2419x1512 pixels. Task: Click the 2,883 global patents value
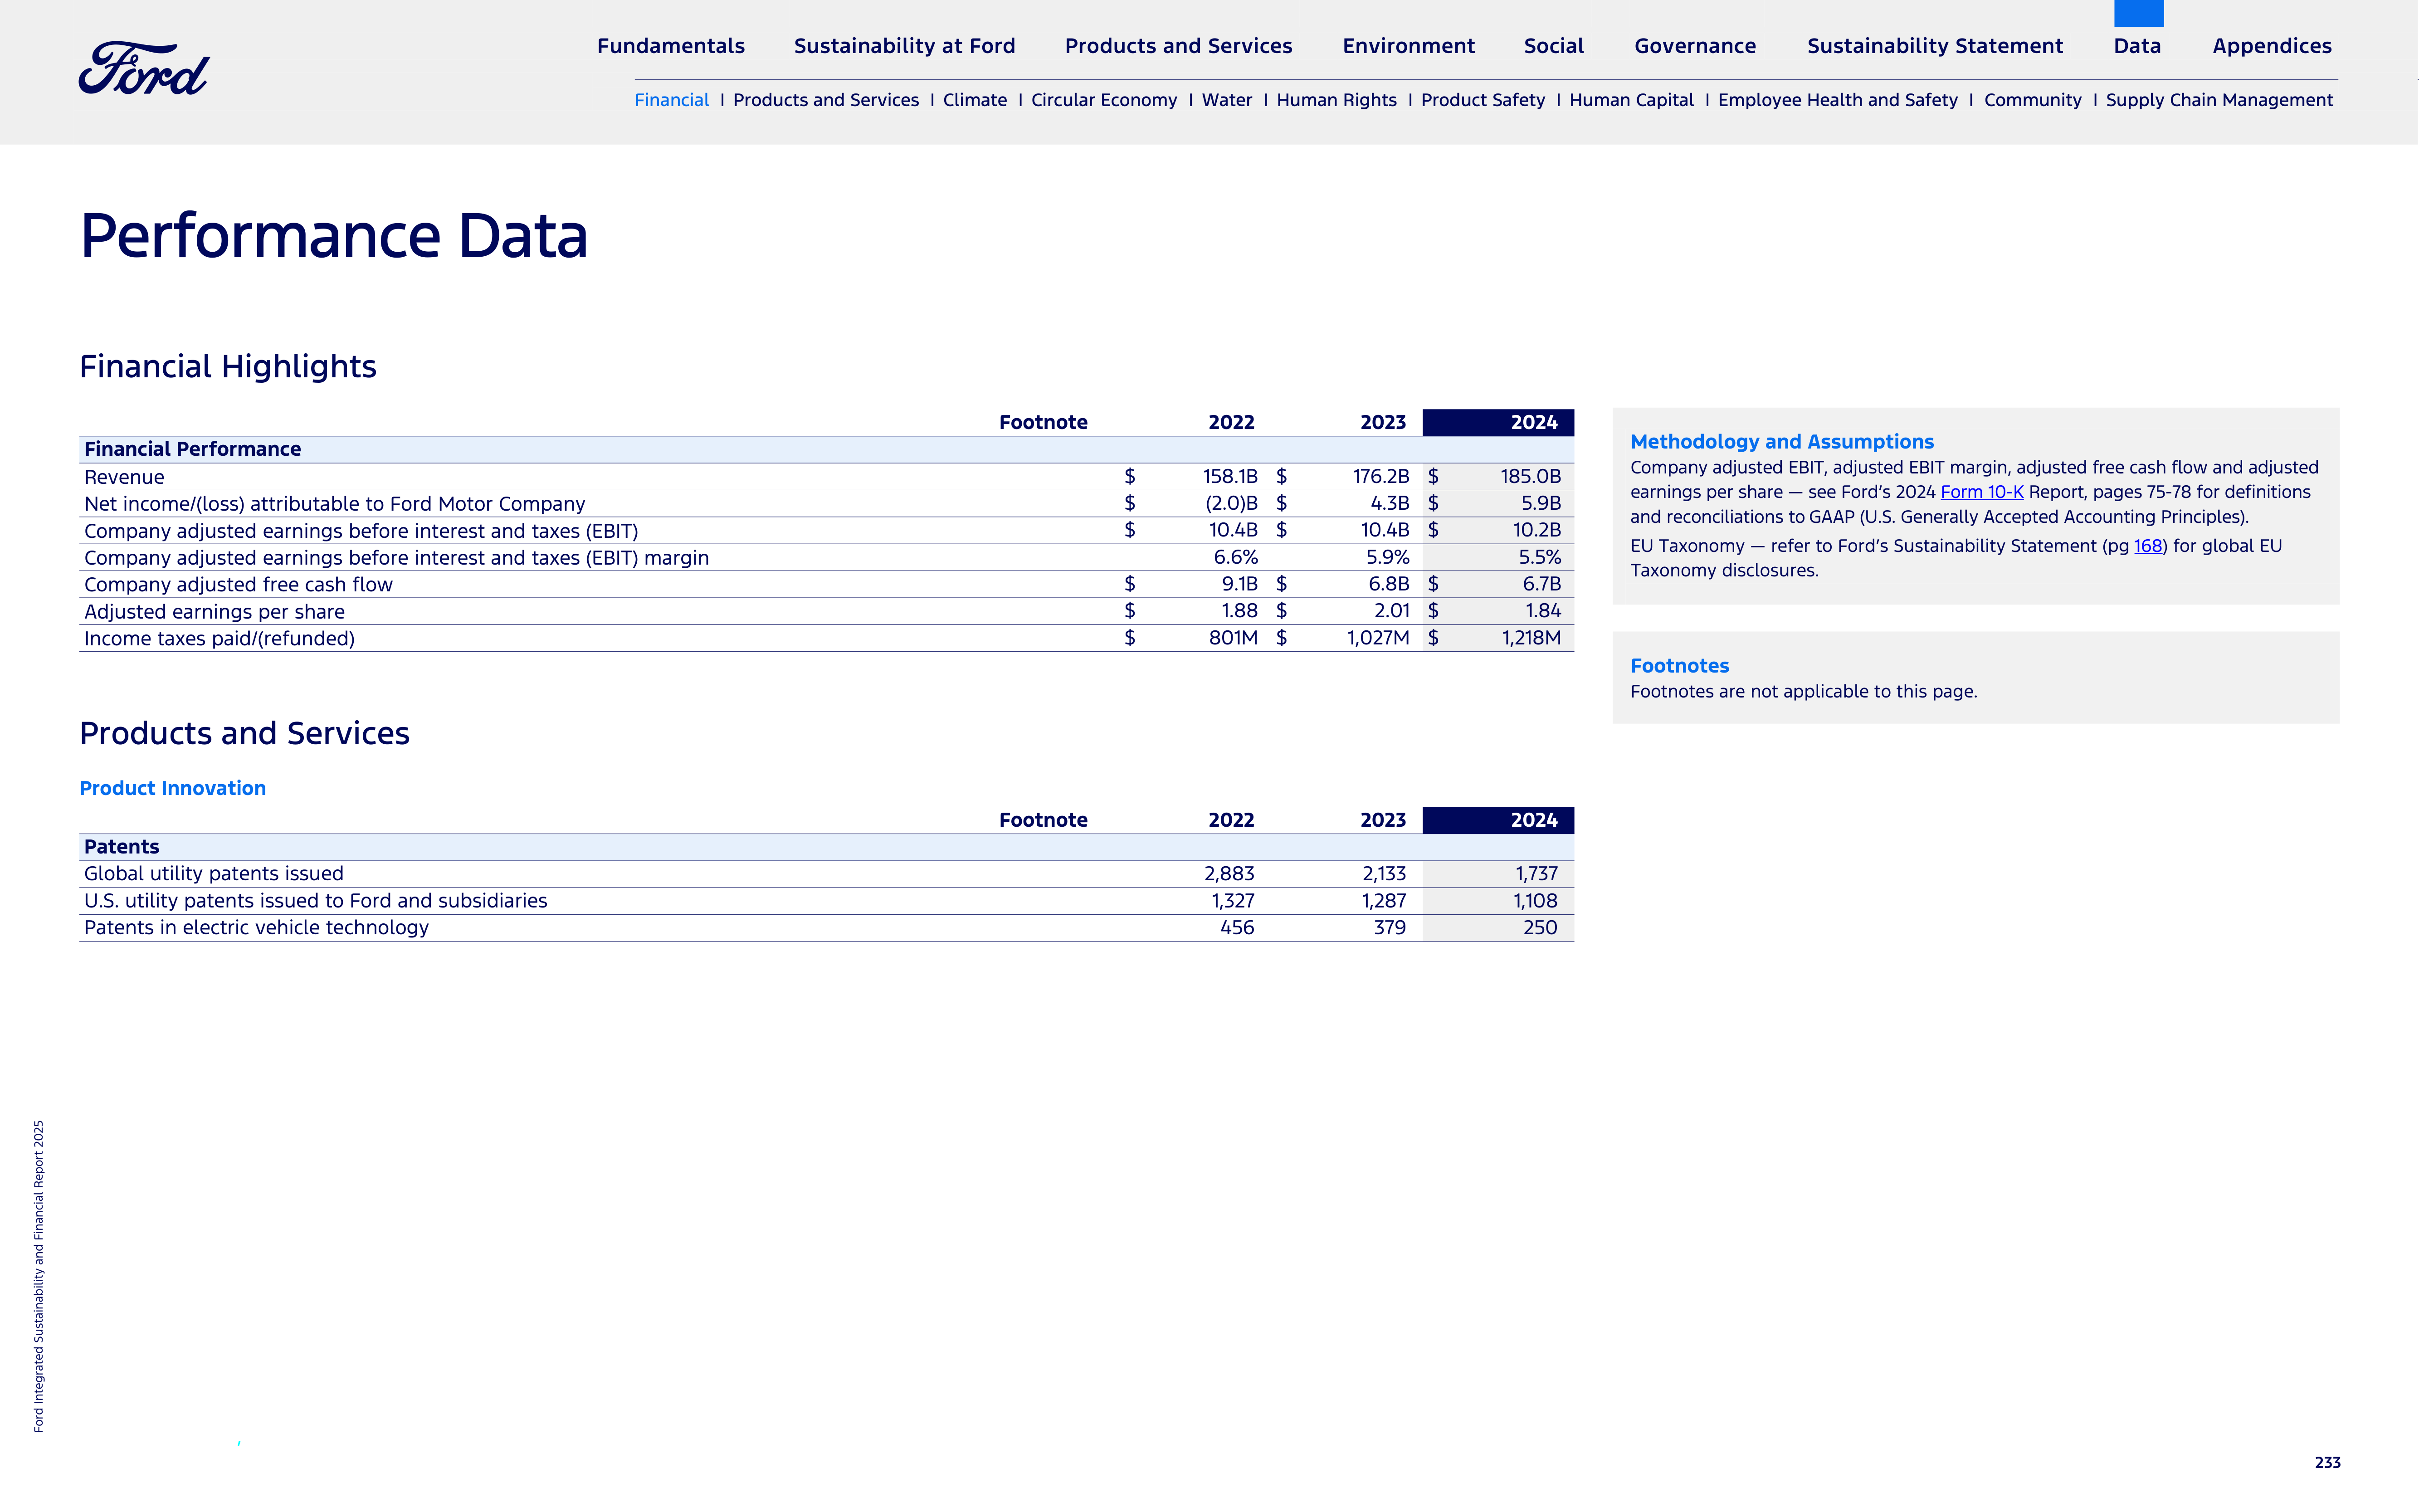click(1229, 874)
